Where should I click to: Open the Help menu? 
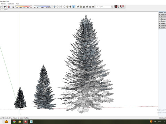[x=17, y=4]
